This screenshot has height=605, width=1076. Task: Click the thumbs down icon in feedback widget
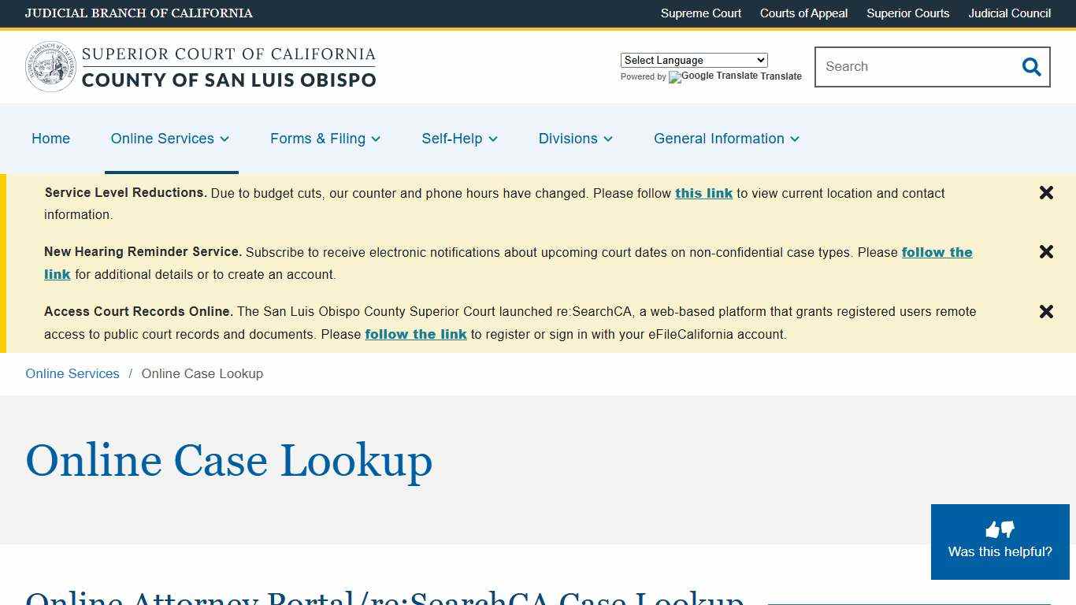(x=1007, y=530)
